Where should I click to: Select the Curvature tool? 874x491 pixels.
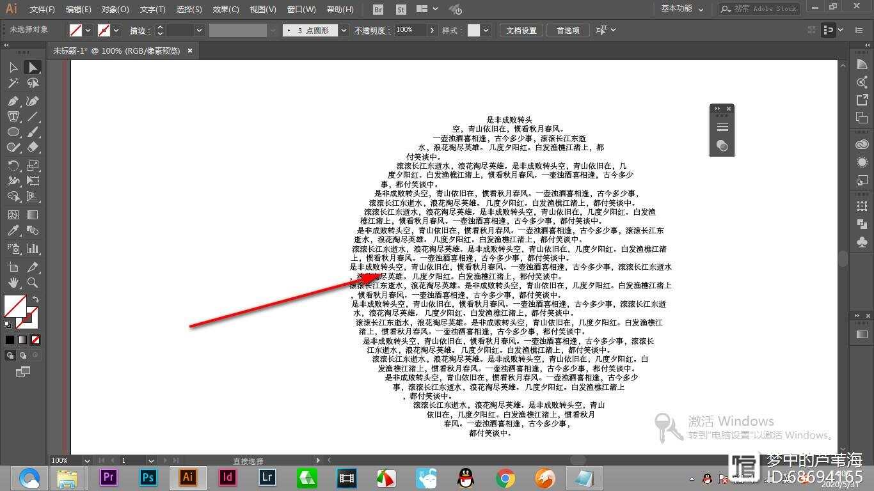(33, 101)
